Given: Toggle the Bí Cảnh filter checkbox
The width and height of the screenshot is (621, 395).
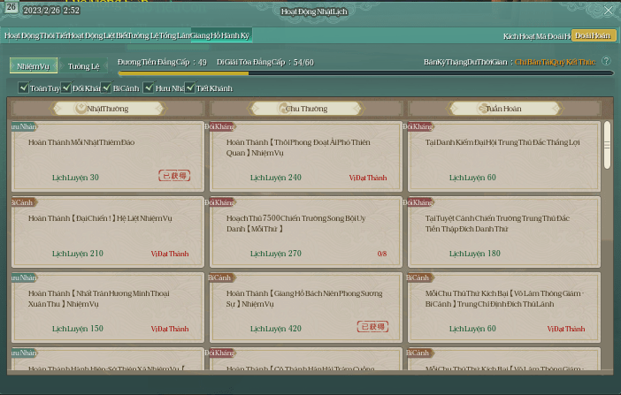Looking at the screenshot, I should pos(106,87).
